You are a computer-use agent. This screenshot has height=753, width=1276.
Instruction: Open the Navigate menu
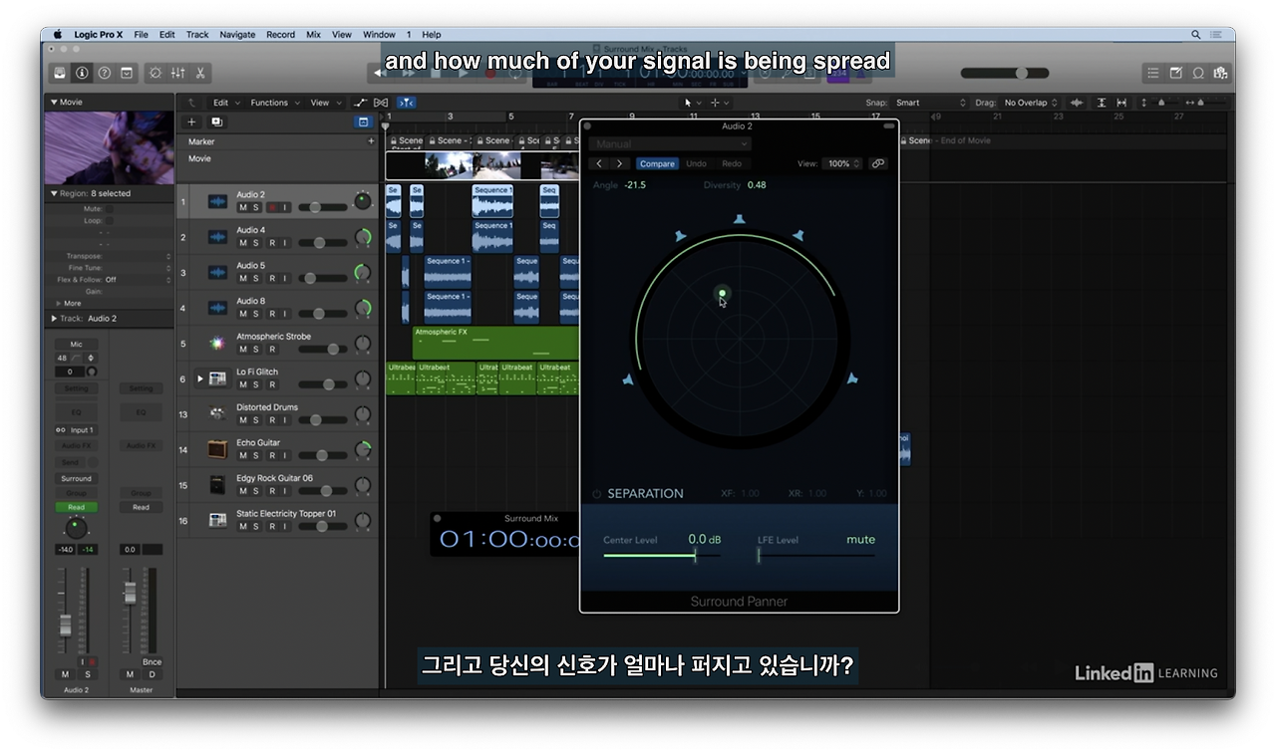(237, 34)
